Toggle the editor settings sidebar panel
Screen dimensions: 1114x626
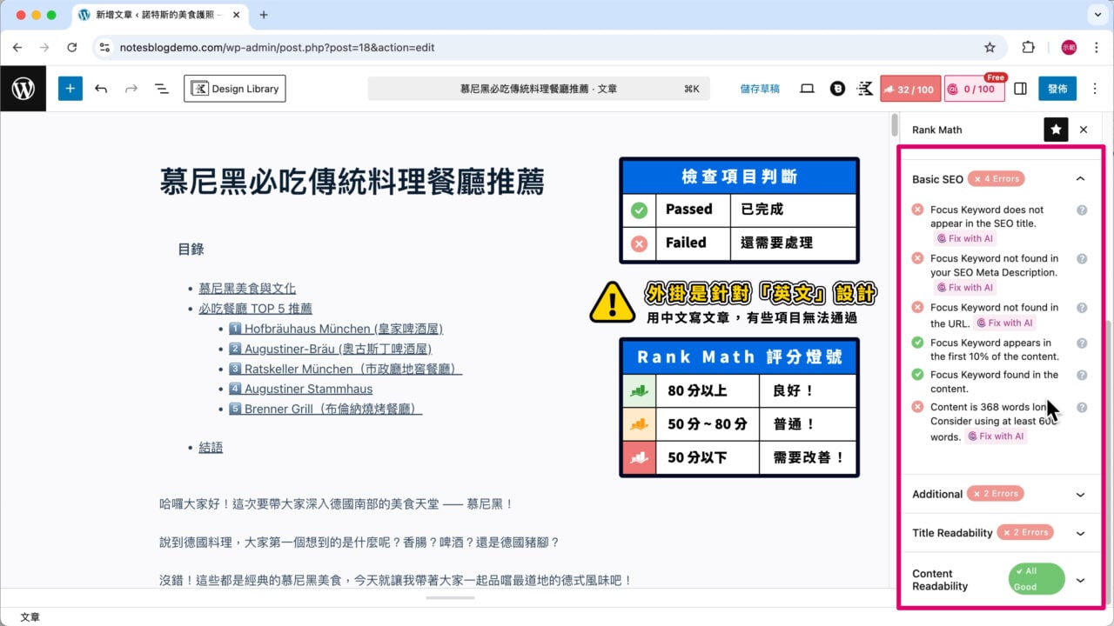[1020, 88]
